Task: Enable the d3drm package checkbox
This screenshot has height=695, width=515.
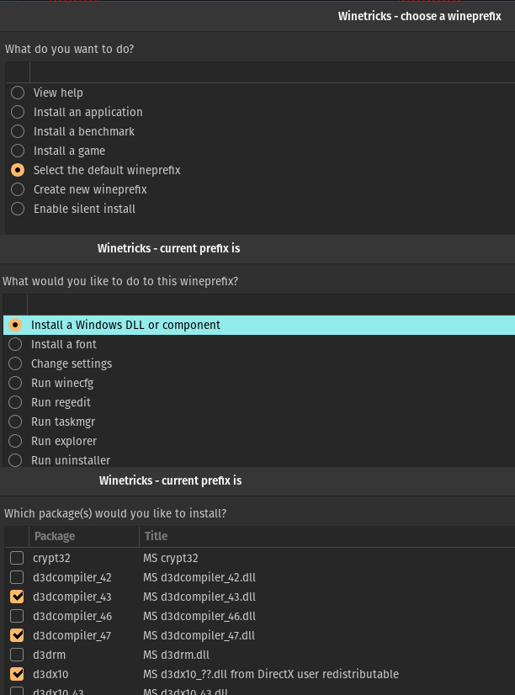Action: (x=17, y=655)
